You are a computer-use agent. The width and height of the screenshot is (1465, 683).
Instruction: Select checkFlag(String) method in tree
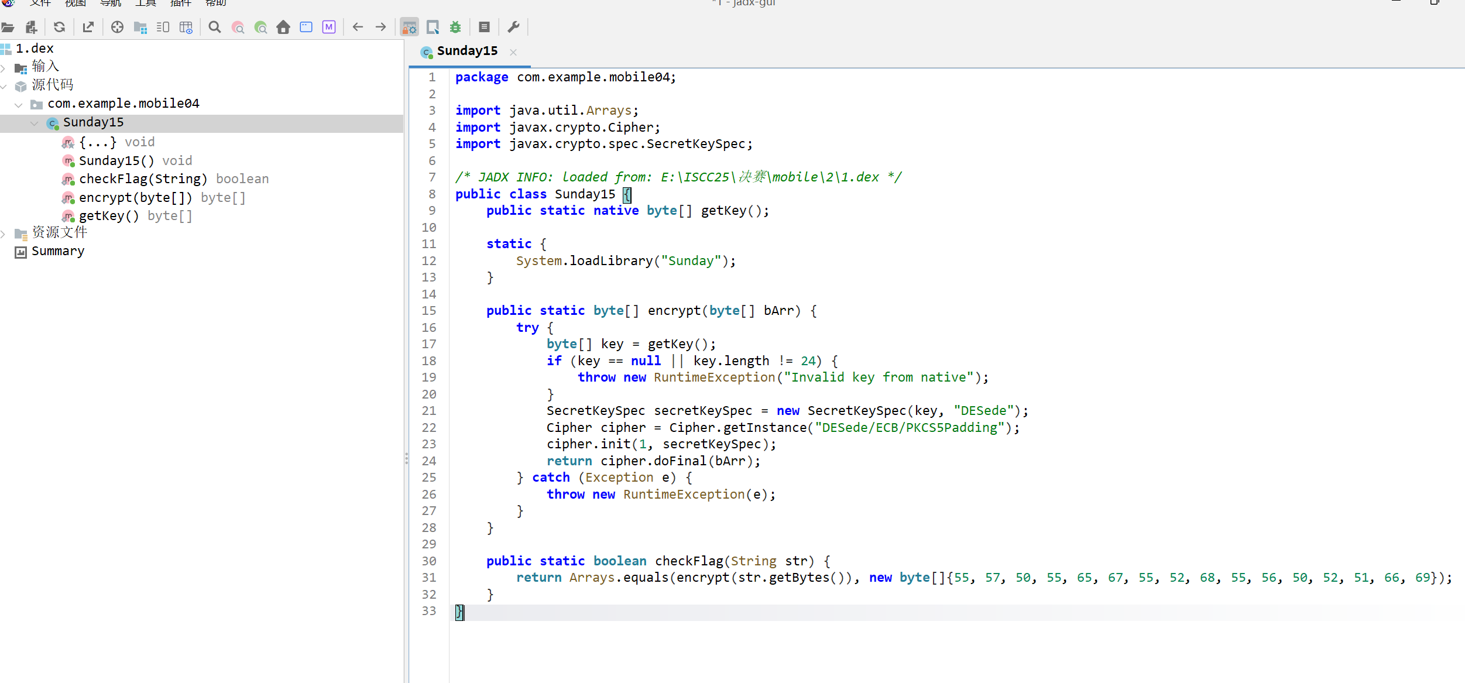[143, 179]
